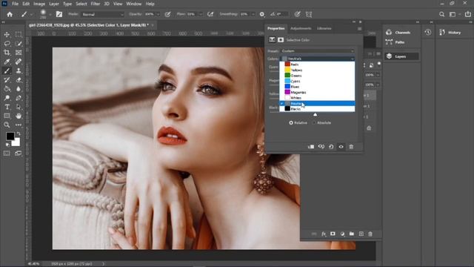Open the Opacity value dropdown arrow

point(158,14)
